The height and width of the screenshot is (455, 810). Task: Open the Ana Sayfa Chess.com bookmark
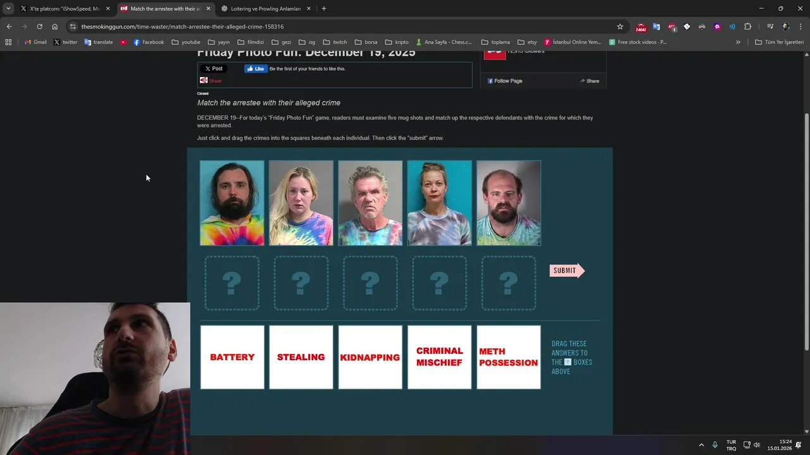(444, 42)
